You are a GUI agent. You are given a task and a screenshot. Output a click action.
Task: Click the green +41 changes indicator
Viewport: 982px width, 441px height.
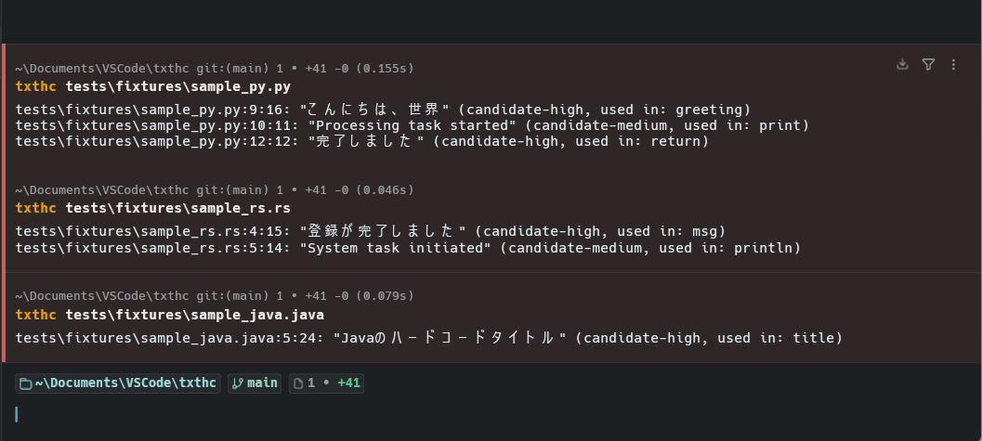click(348, 383)
